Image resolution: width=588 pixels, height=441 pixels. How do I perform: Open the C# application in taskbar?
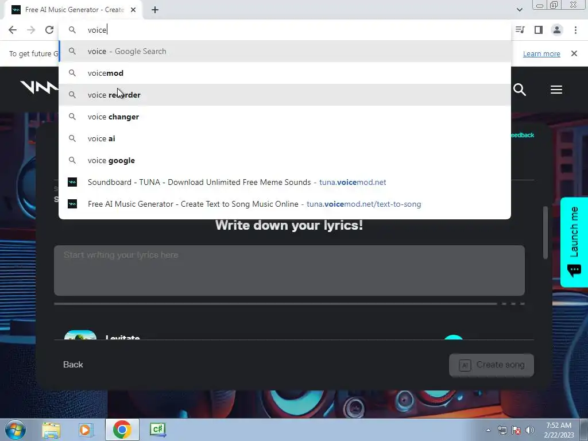pyautogui.click(x=157, y=430)
